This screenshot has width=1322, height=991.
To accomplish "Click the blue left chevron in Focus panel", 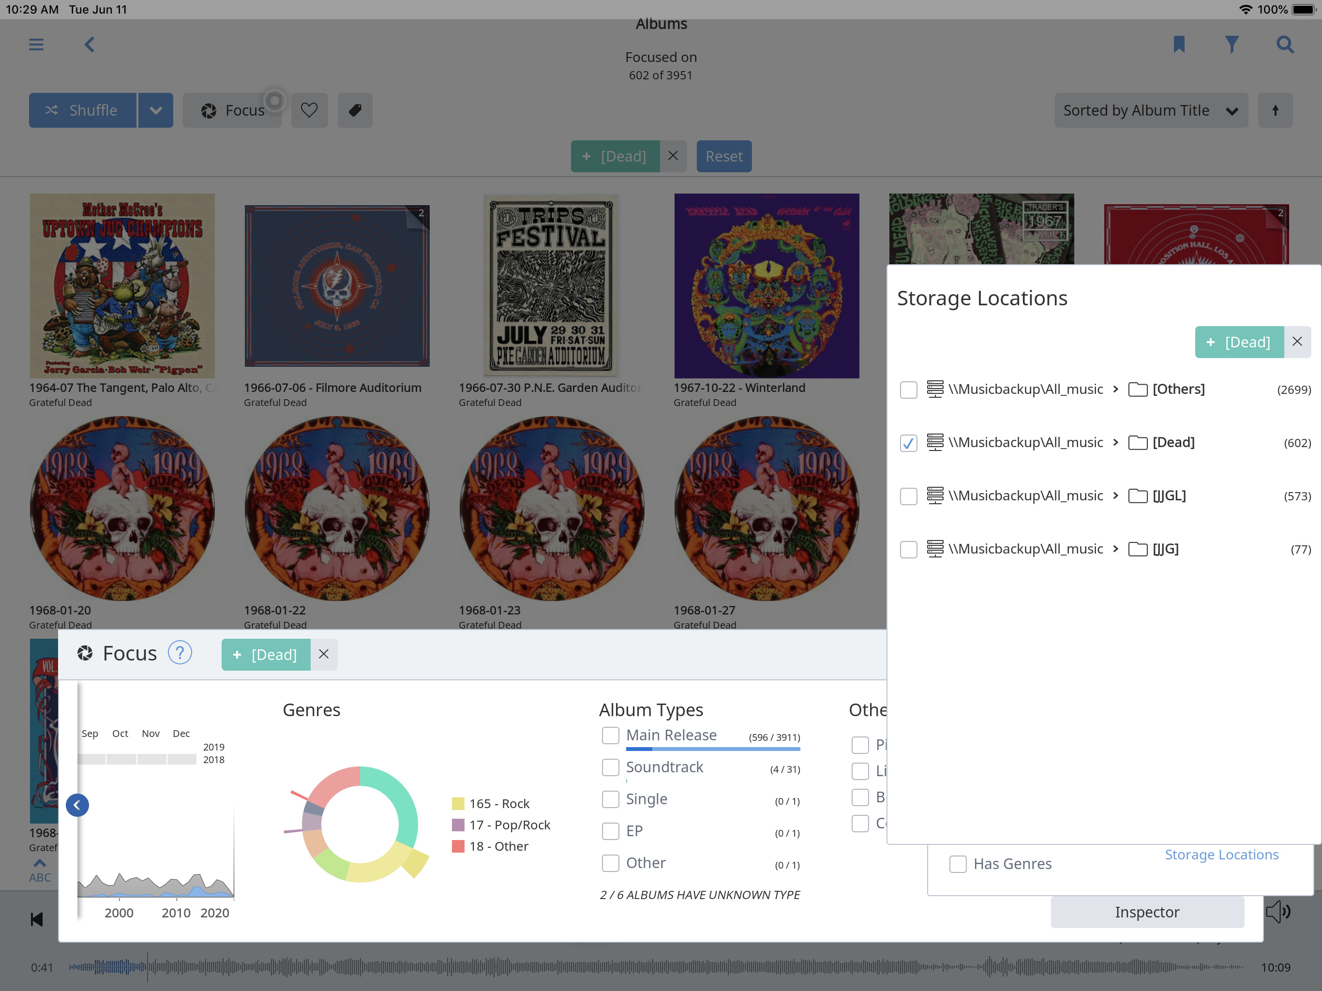I will (x=77, y=805).
